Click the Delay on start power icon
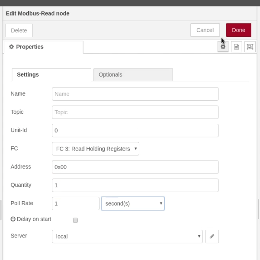 tap(13, 219)
